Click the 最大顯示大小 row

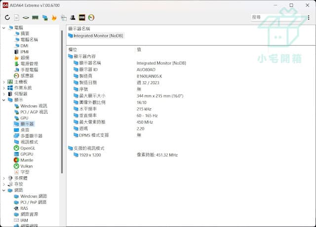point(92,96)
